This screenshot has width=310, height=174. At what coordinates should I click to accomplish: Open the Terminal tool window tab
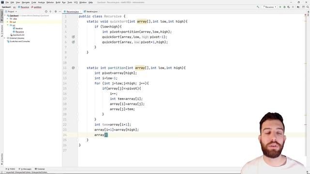click(40, 169)
